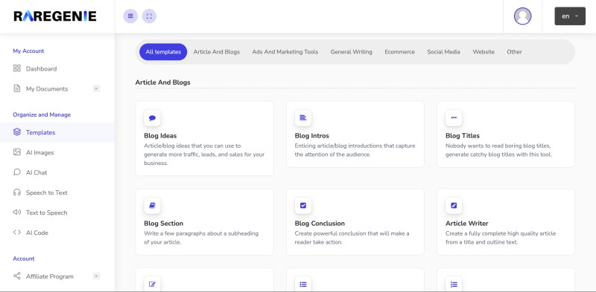Expand the Affiliate Program submenu arrow

(97, 276)
